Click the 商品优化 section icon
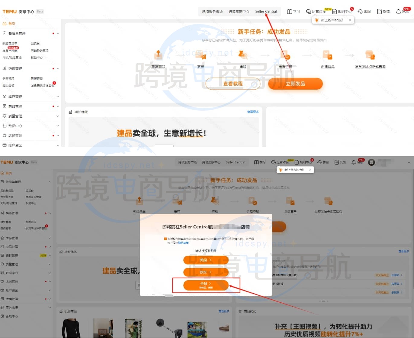The height and width of the screenshot is (338, 414). 240,311
